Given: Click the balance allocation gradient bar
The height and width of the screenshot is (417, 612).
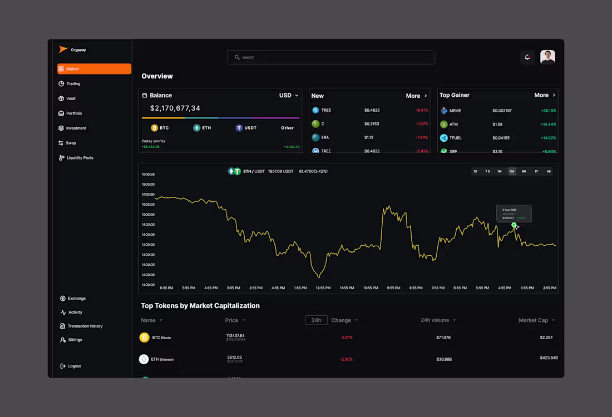Looking at the screenshot, I should pos(220,117).
